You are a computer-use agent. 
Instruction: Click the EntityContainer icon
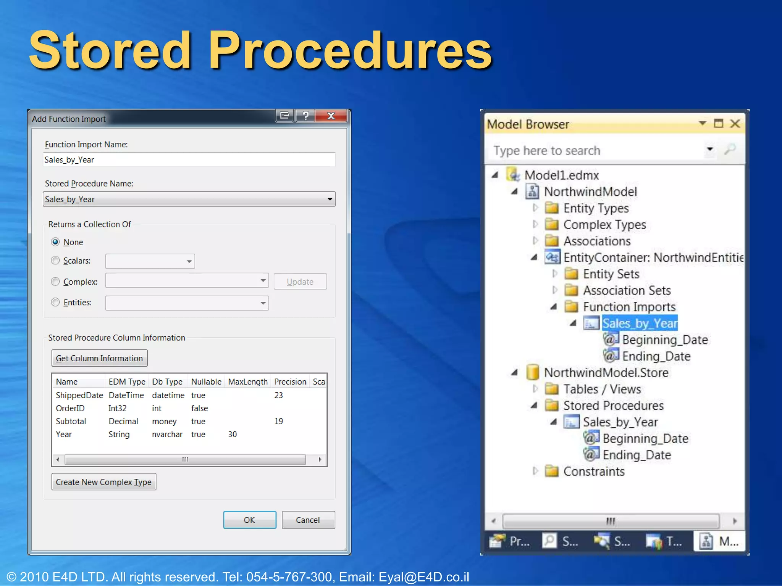pos(552,257)
